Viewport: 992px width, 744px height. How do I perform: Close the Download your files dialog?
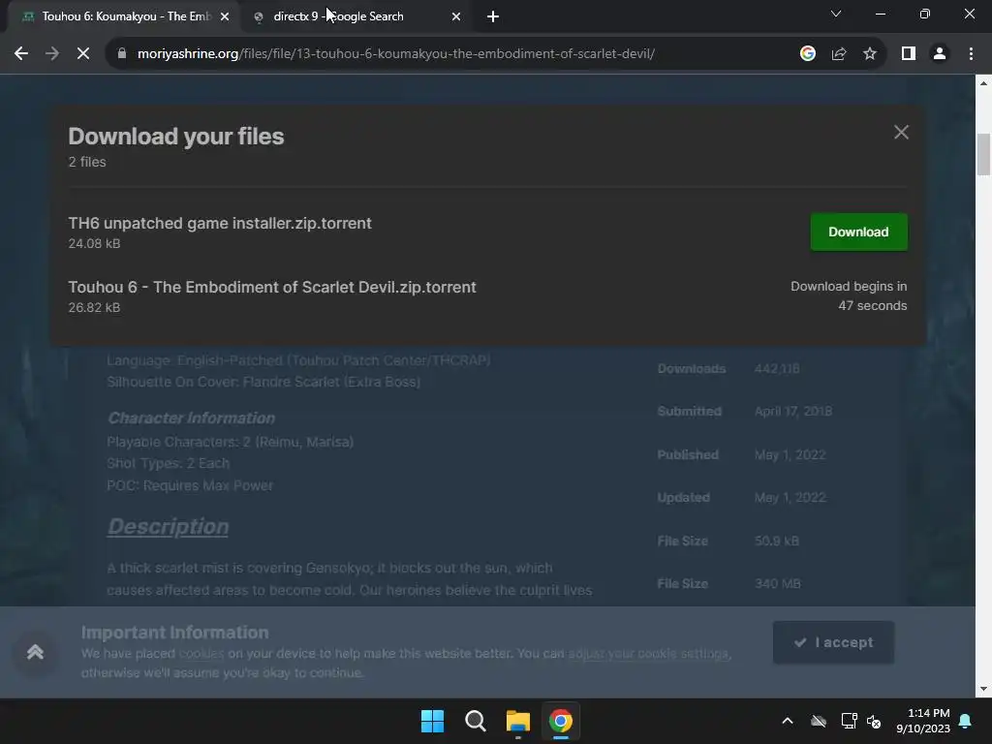click(x=901, y=132)
